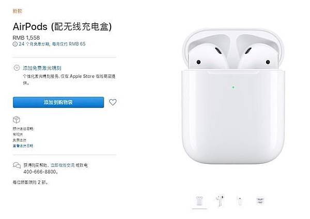Click the 新款 new label
Image resolution: width=310 pixels, height=219 pixels.
click(17, 11)
